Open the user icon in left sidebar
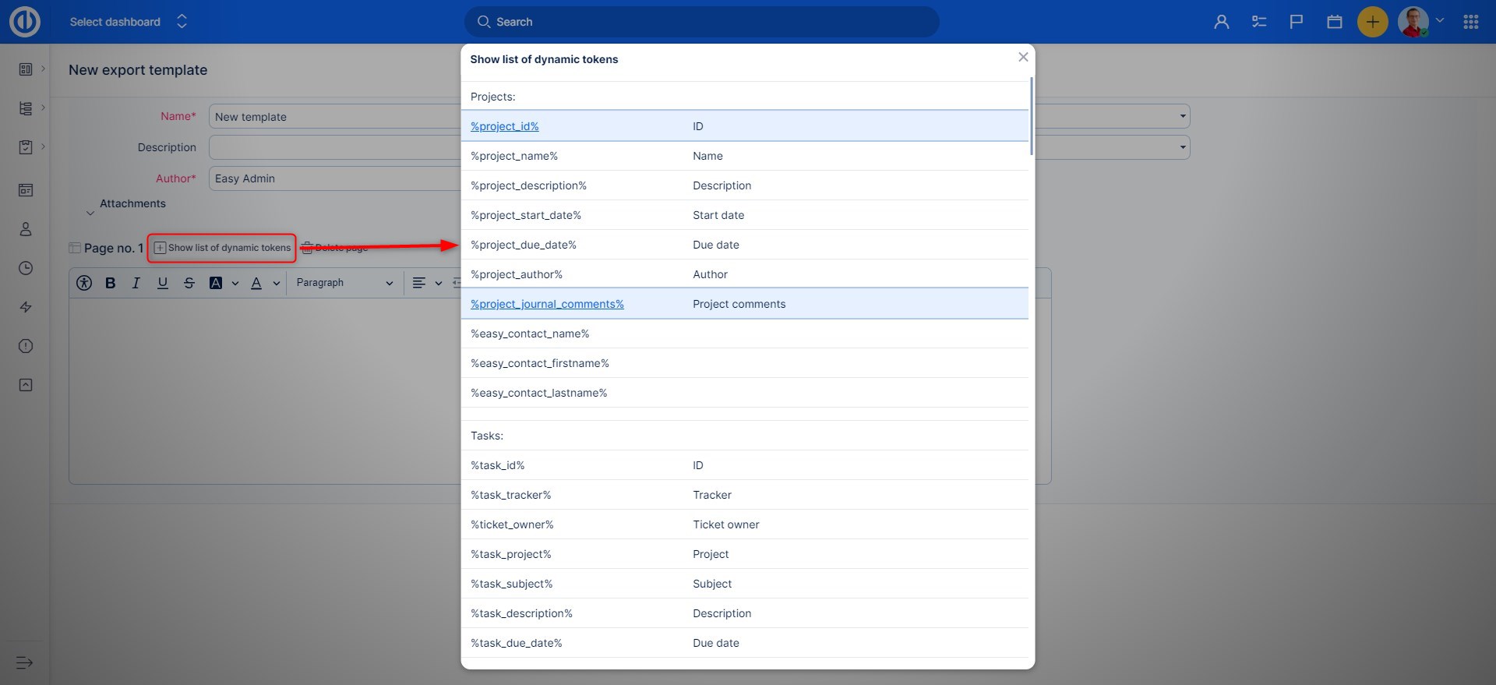This screenshot has width=1496, height=685. [x=26, y=229]
